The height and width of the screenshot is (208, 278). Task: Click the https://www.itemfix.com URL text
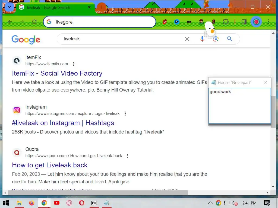(x=47, y=64)
